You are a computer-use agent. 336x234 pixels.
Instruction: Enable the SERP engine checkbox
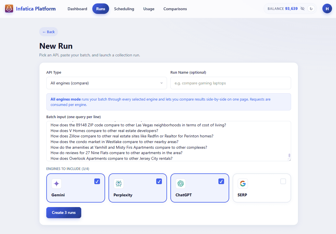pyautogui.click(x=283, y=181)
